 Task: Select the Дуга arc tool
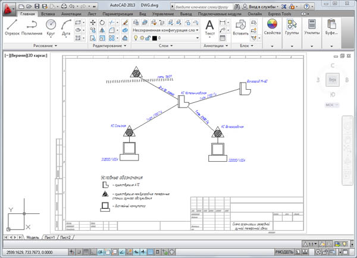point(66,27)
